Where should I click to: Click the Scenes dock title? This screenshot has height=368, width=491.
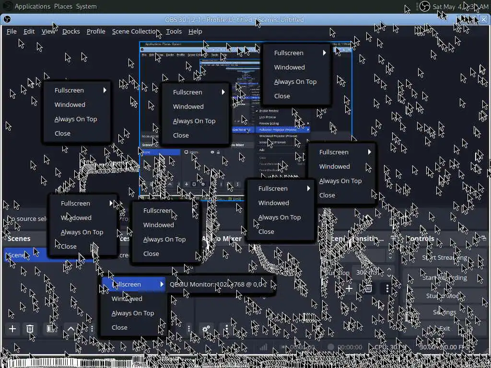(19, 239)
